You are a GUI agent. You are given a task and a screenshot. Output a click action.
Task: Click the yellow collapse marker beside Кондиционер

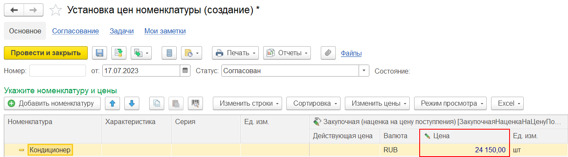tap(21, 150)
